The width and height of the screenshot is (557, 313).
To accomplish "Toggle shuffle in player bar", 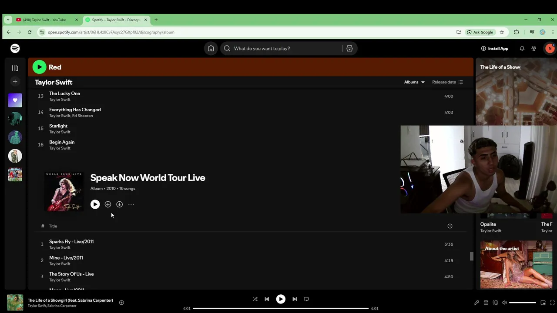I will coord(255,299).
